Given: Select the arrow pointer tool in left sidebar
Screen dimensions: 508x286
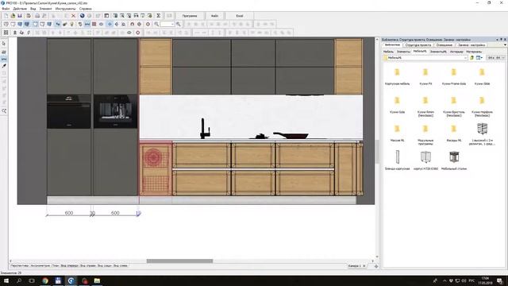Looking at the screenshot, I should coord(4,44).
